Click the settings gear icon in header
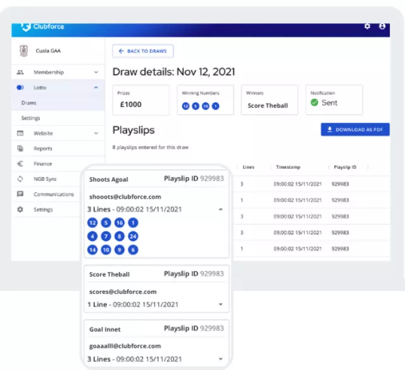Screen dimensions: 405x370 point(368,27)
